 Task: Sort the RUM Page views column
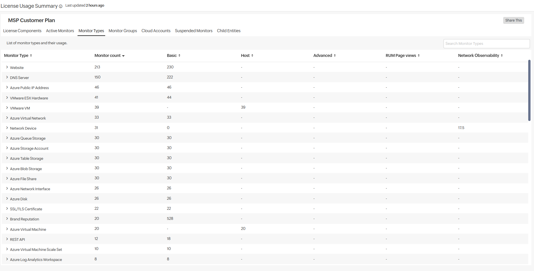point(418,55)
